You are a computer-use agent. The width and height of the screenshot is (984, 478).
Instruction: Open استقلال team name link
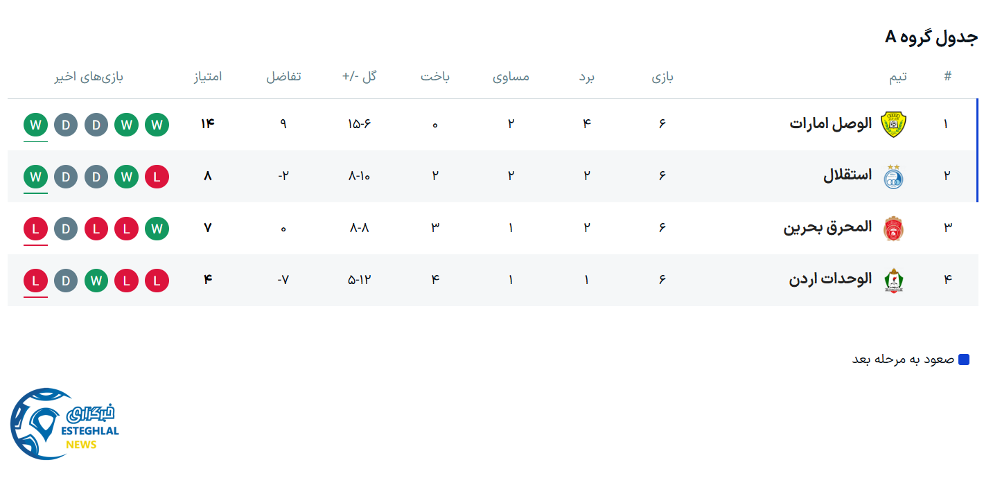847,176
